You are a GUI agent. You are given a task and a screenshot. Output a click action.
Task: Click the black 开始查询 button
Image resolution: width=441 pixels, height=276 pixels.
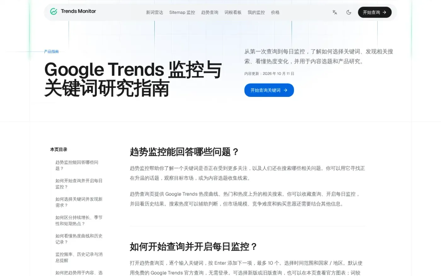pyautogui.click(x=375, y=12)
